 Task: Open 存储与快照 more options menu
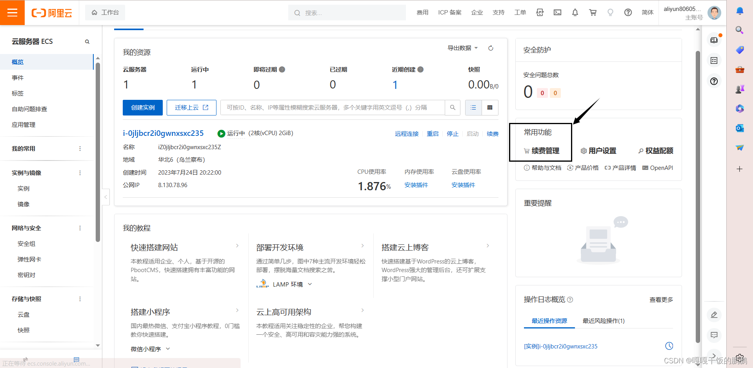tap(80, 299)
